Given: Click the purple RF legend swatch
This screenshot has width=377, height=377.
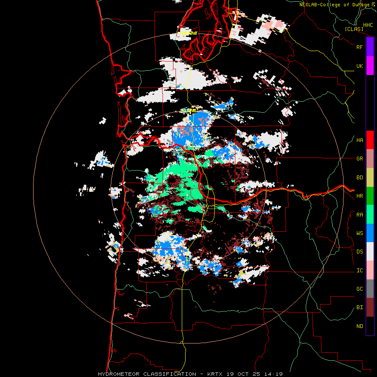Looking at the screenshot, I should (x=370, y=47).
